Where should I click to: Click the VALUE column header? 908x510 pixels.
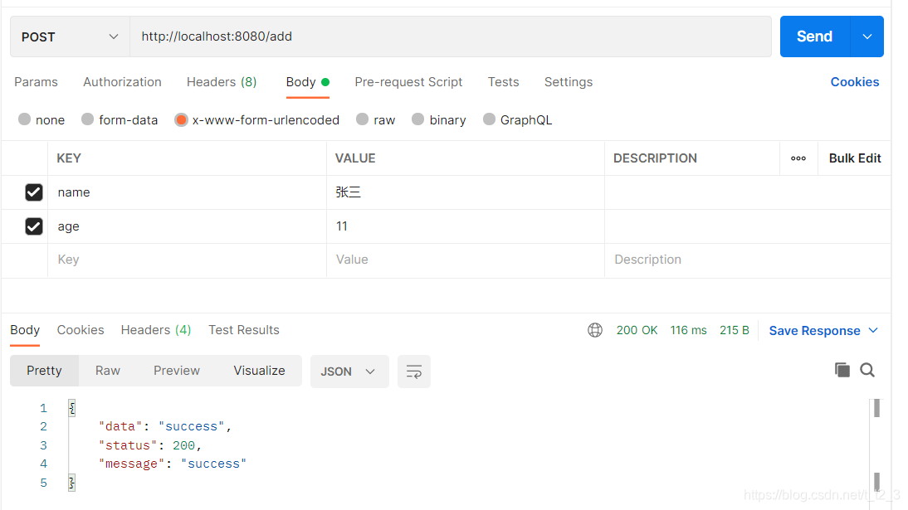click(x=355, y=158)
